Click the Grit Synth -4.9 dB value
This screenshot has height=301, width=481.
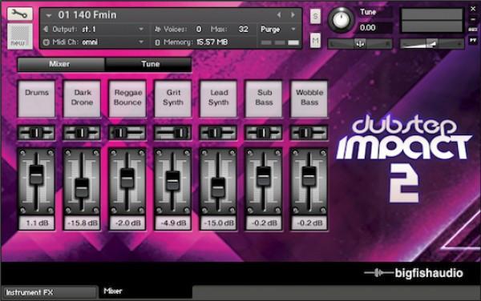click(173, 223)
